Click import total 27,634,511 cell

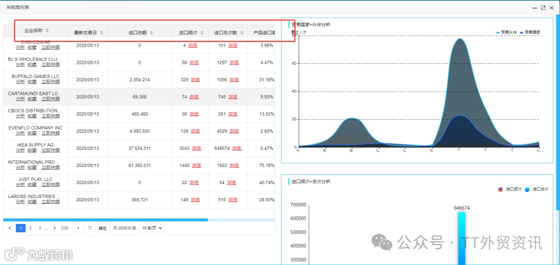[x=139, y=148]
